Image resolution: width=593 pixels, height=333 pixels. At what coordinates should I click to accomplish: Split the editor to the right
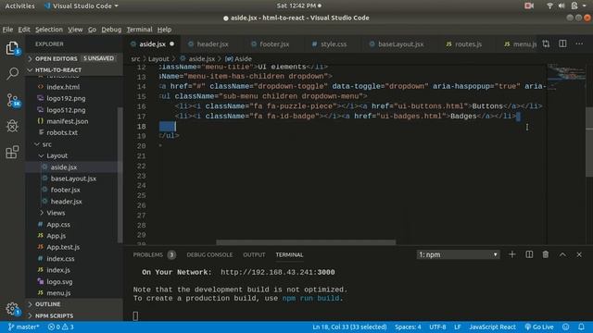point(562,43)
